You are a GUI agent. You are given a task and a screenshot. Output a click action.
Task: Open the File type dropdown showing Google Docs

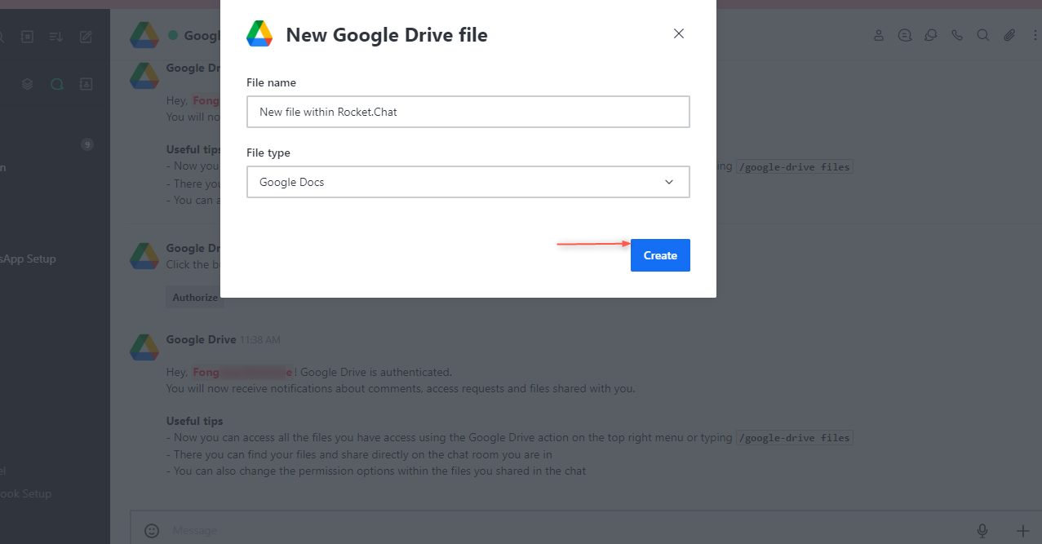click(468, 182)
